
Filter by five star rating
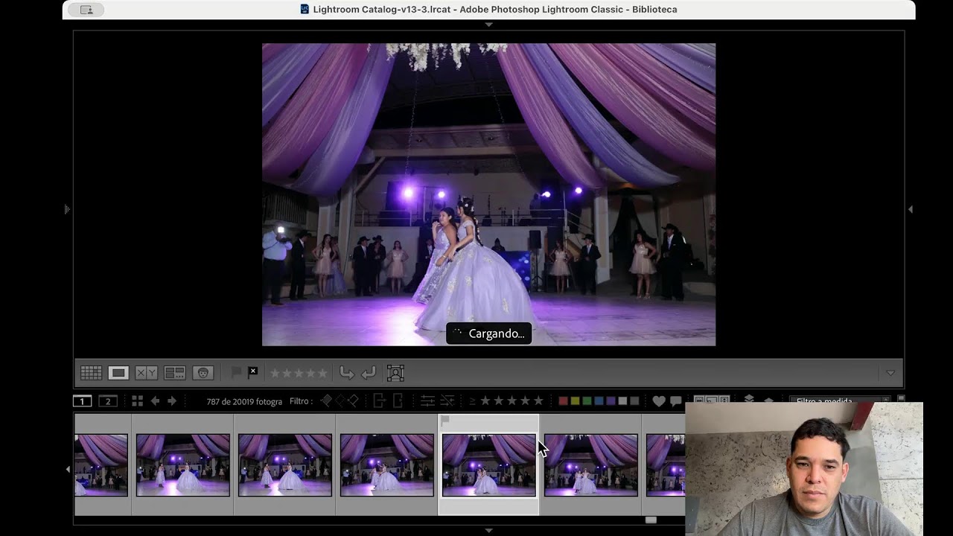(538, 401)
